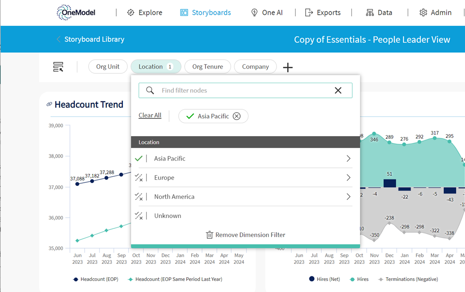Clear search text with the X icon
465x292 pixels.
coord(338,90)
